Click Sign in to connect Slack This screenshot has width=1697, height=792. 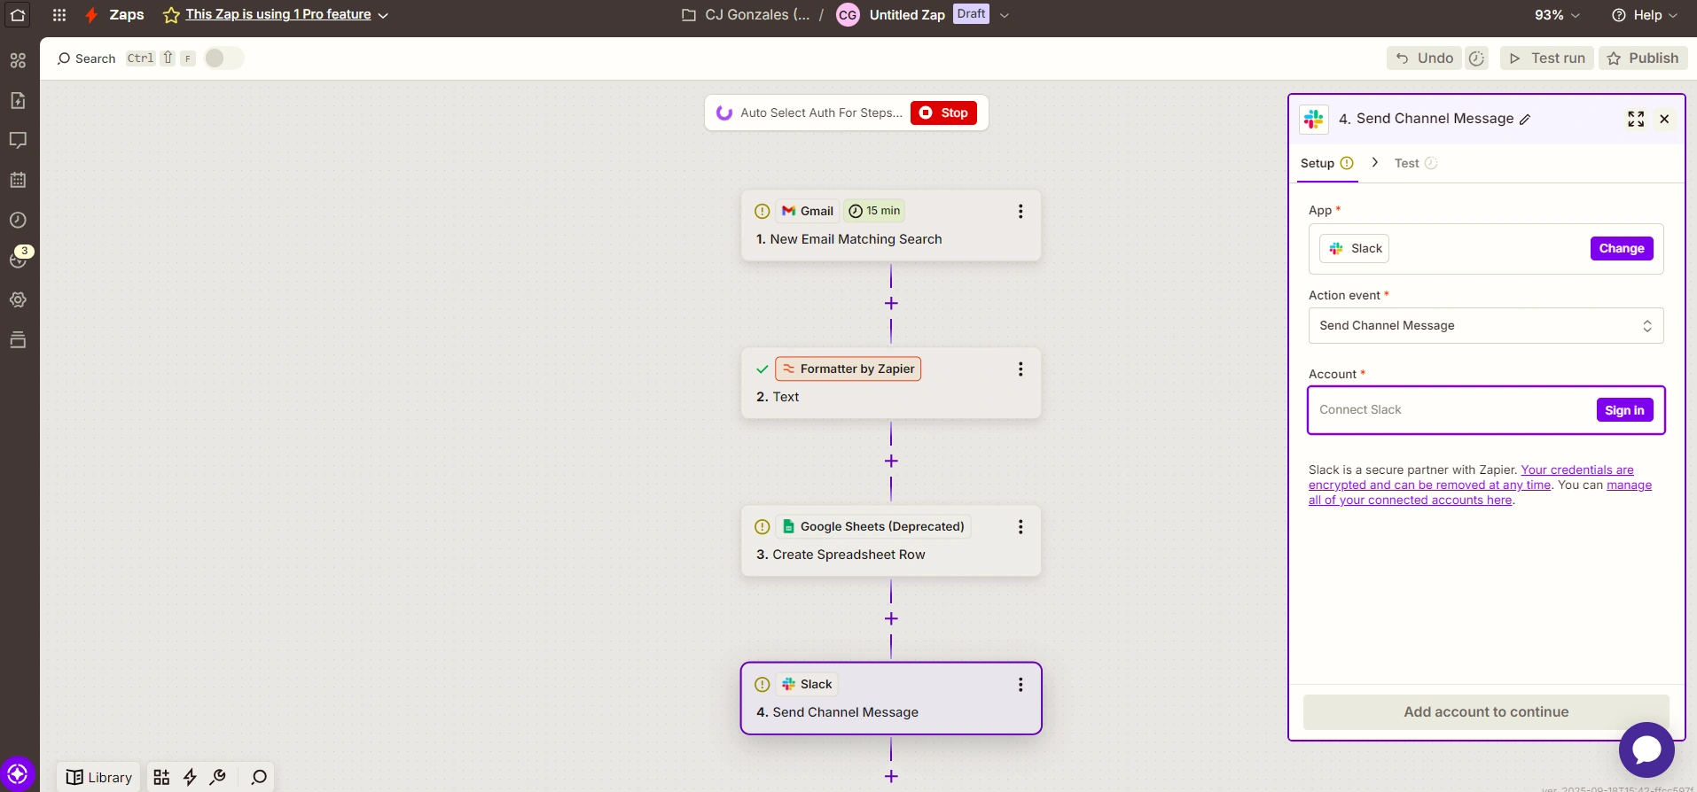(1624, 410)
